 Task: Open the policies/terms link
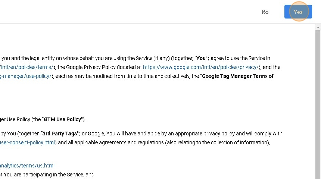pos(27,67)
